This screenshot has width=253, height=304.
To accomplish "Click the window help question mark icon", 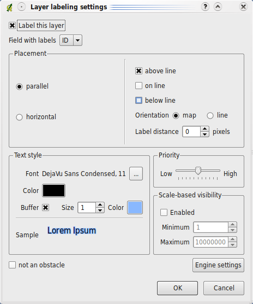I will pos(205,7).
